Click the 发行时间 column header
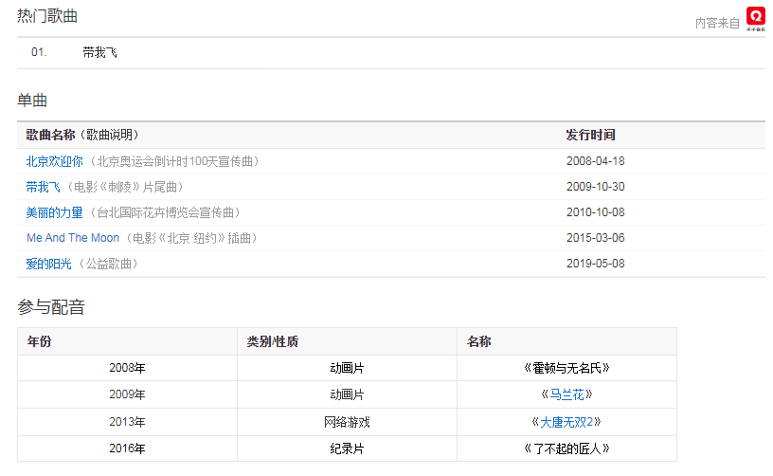This screenshot has height=476, width=773. point(590,136)
